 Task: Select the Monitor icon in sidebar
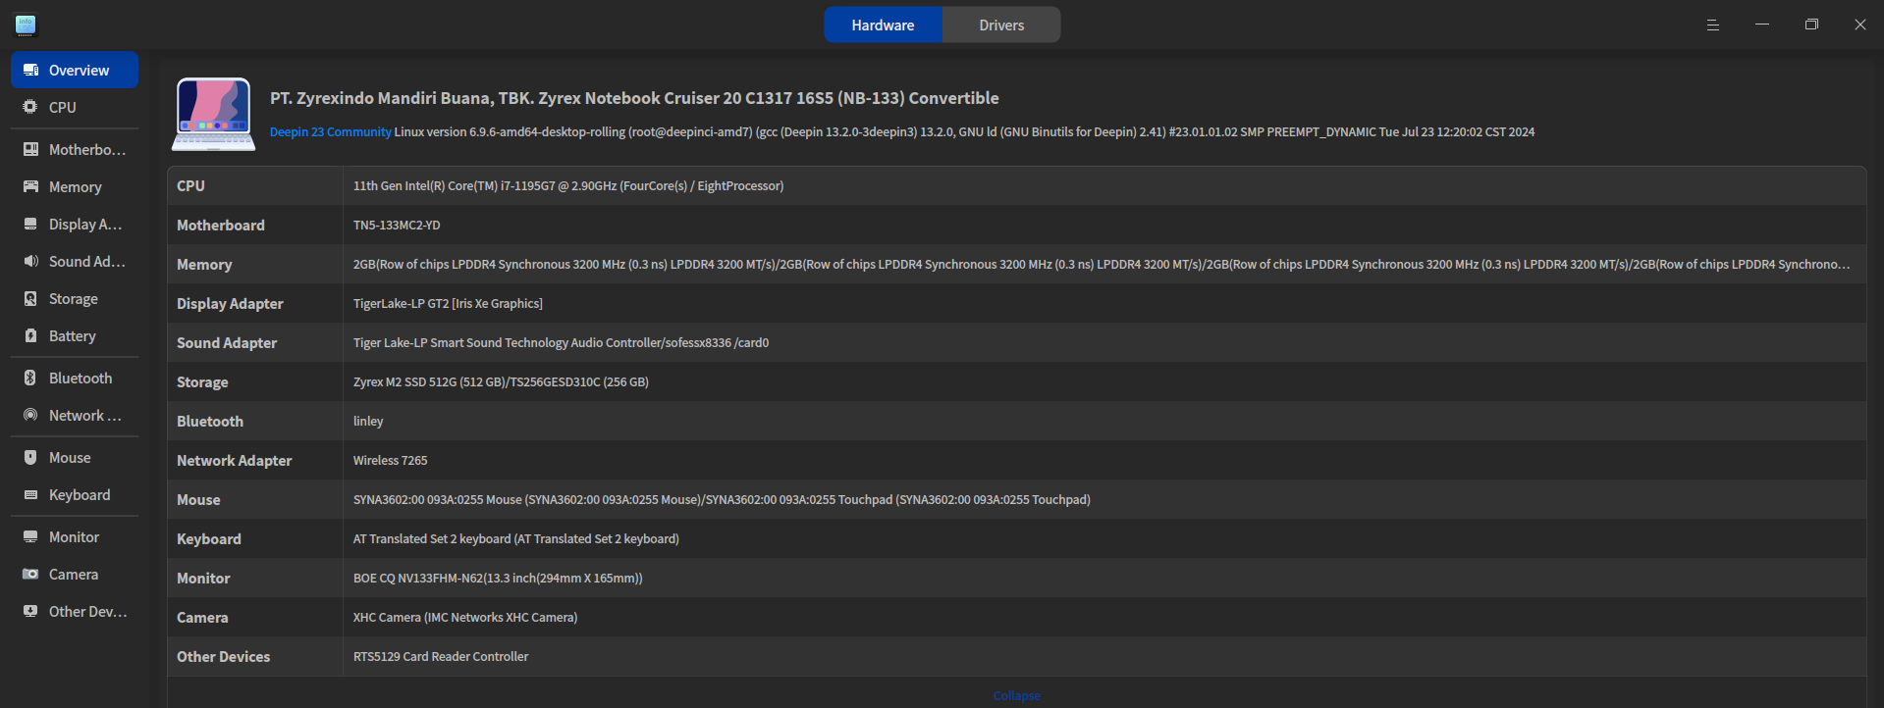coord(30,536)
